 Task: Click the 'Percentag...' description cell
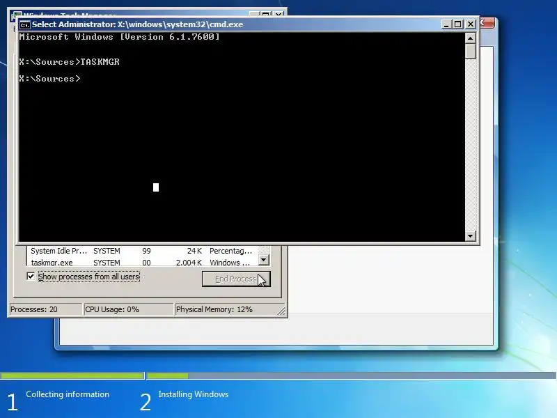pyautogui.click(x=231, y=251)
